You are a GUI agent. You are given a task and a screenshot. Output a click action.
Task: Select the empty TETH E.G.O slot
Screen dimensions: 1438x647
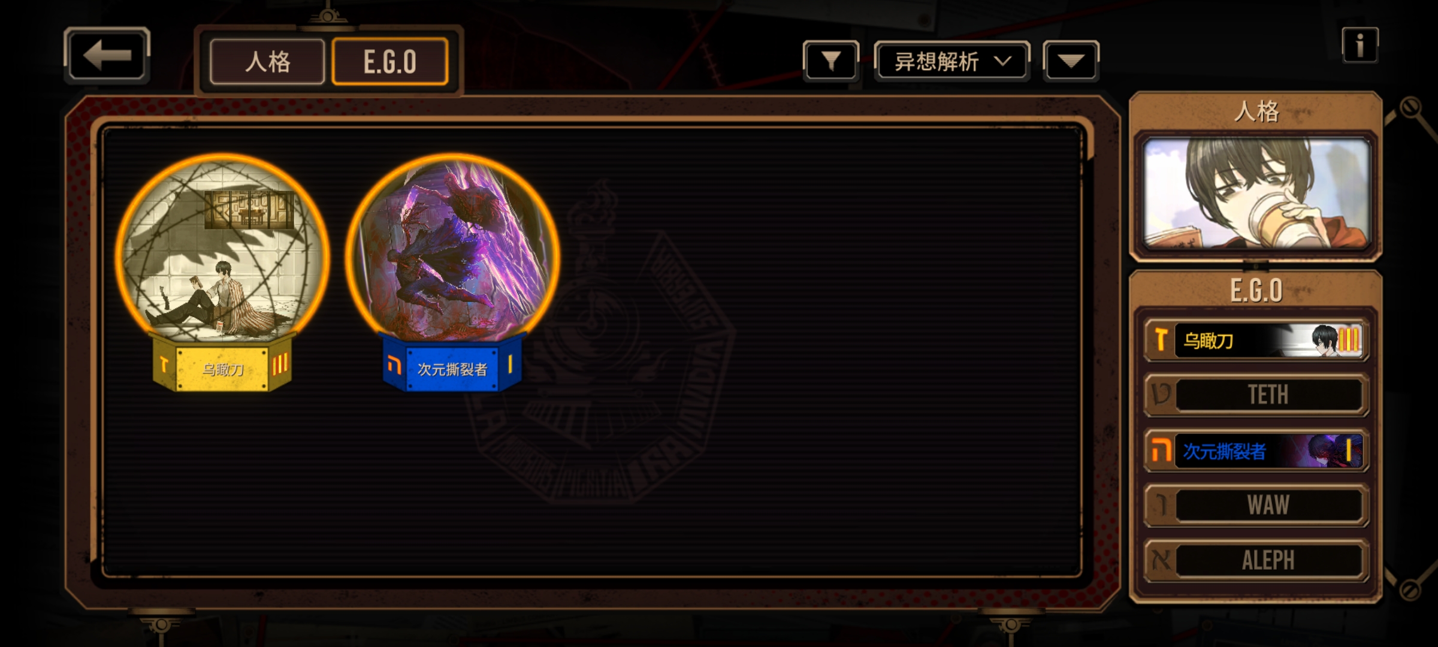[x=1256, y=395]
